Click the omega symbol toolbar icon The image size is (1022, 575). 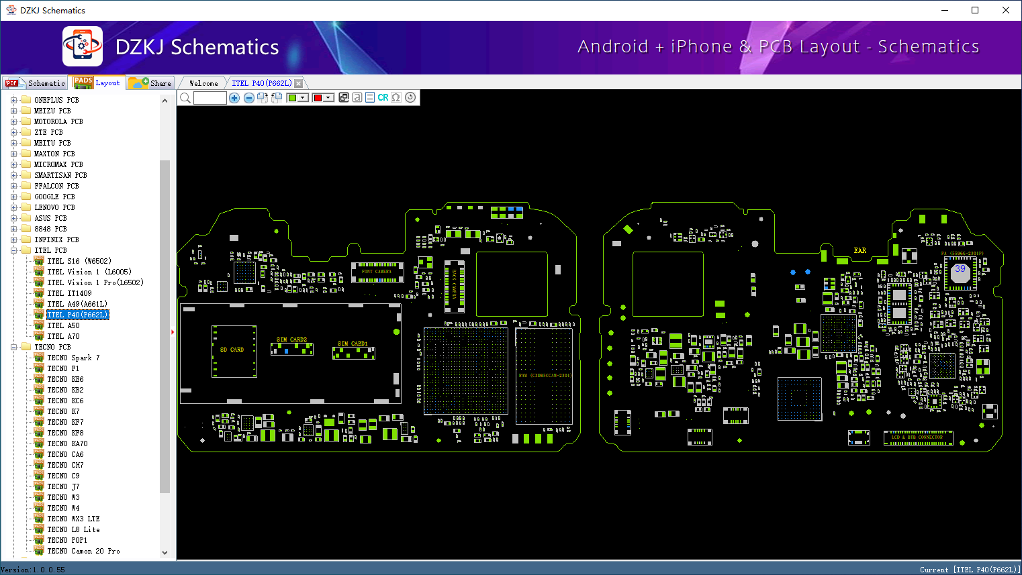coord(396,97)
